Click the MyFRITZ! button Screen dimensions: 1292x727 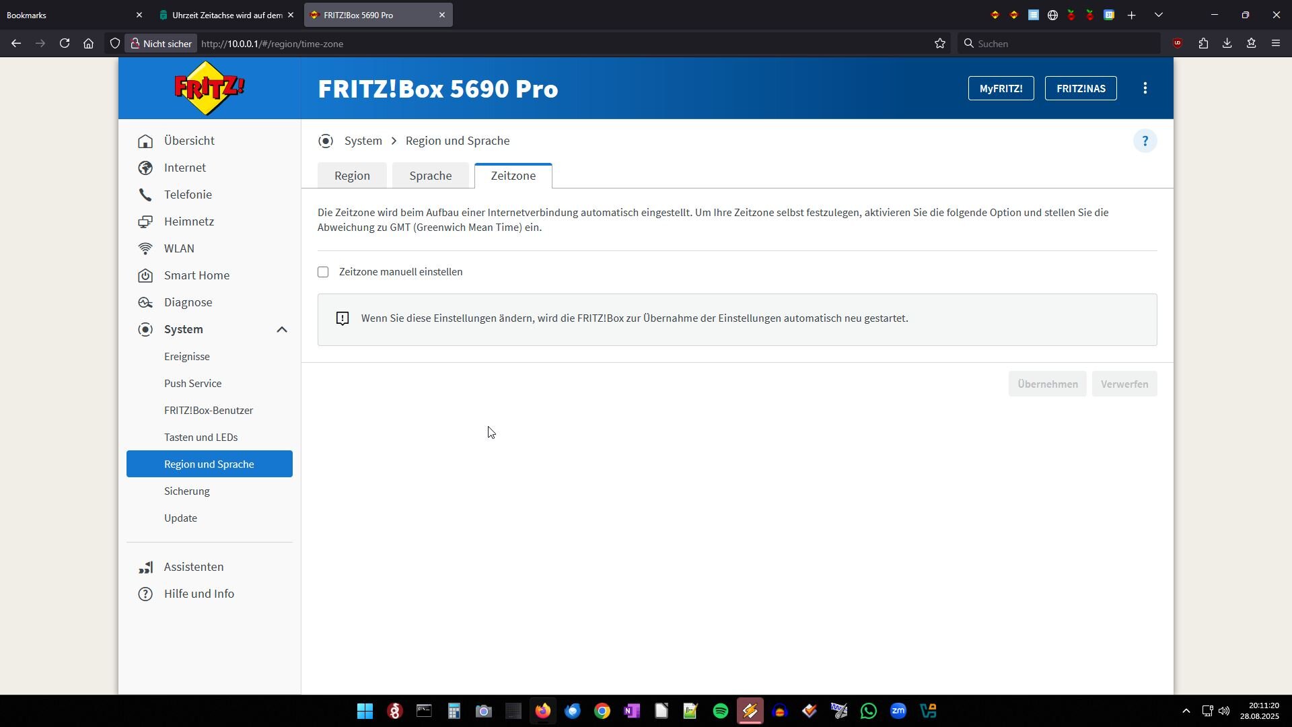pos(1001,88)
